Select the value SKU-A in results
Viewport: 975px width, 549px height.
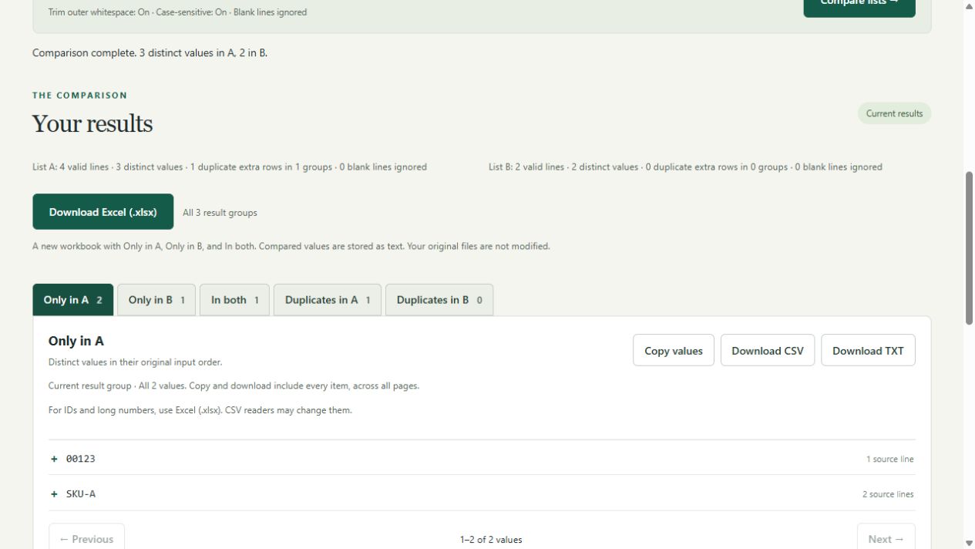click(81, 494)
